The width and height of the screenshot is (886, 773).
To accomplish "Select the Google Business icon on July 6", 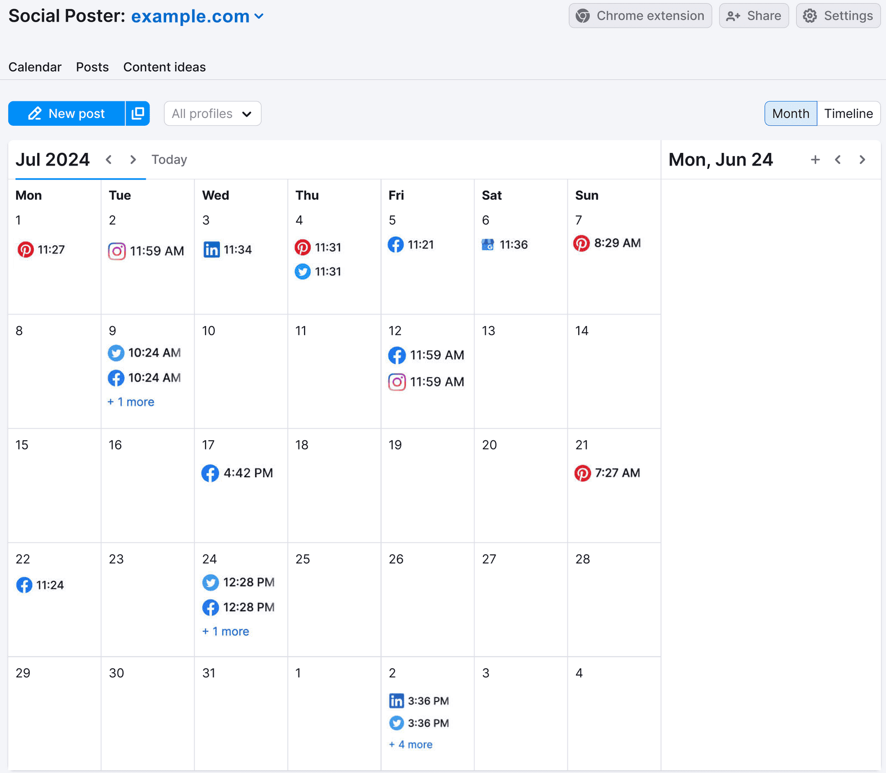I will coord(488,244).
